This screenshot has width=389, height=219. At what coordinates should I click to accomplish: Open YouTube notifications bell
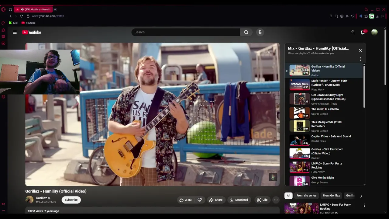pyautogui.click(x=363, y=32)
